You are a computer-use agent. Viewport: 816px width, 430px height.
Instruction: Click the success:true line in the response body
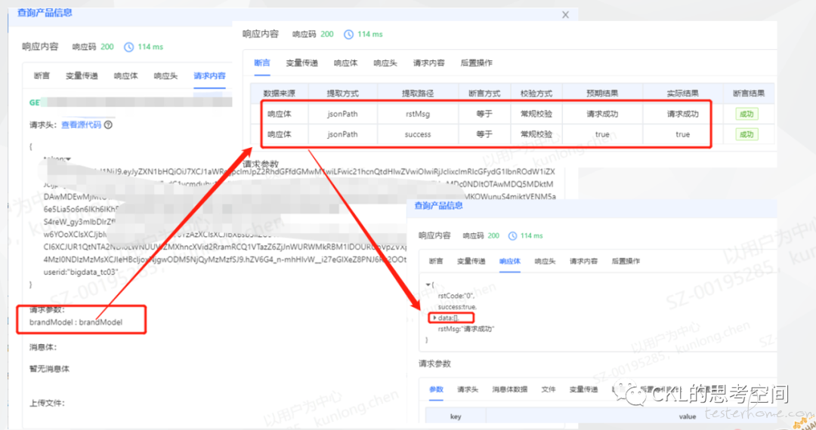coord(457,307)
